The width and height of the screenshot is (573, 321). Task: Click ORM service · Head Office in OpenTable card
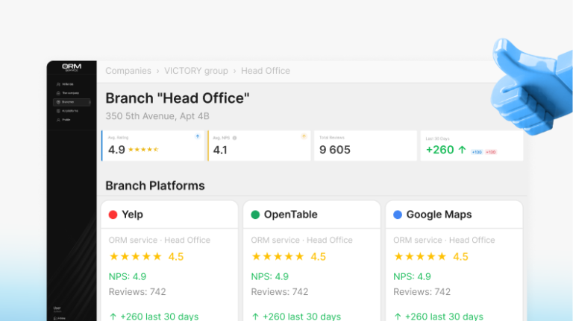click(x=302, y=240)
